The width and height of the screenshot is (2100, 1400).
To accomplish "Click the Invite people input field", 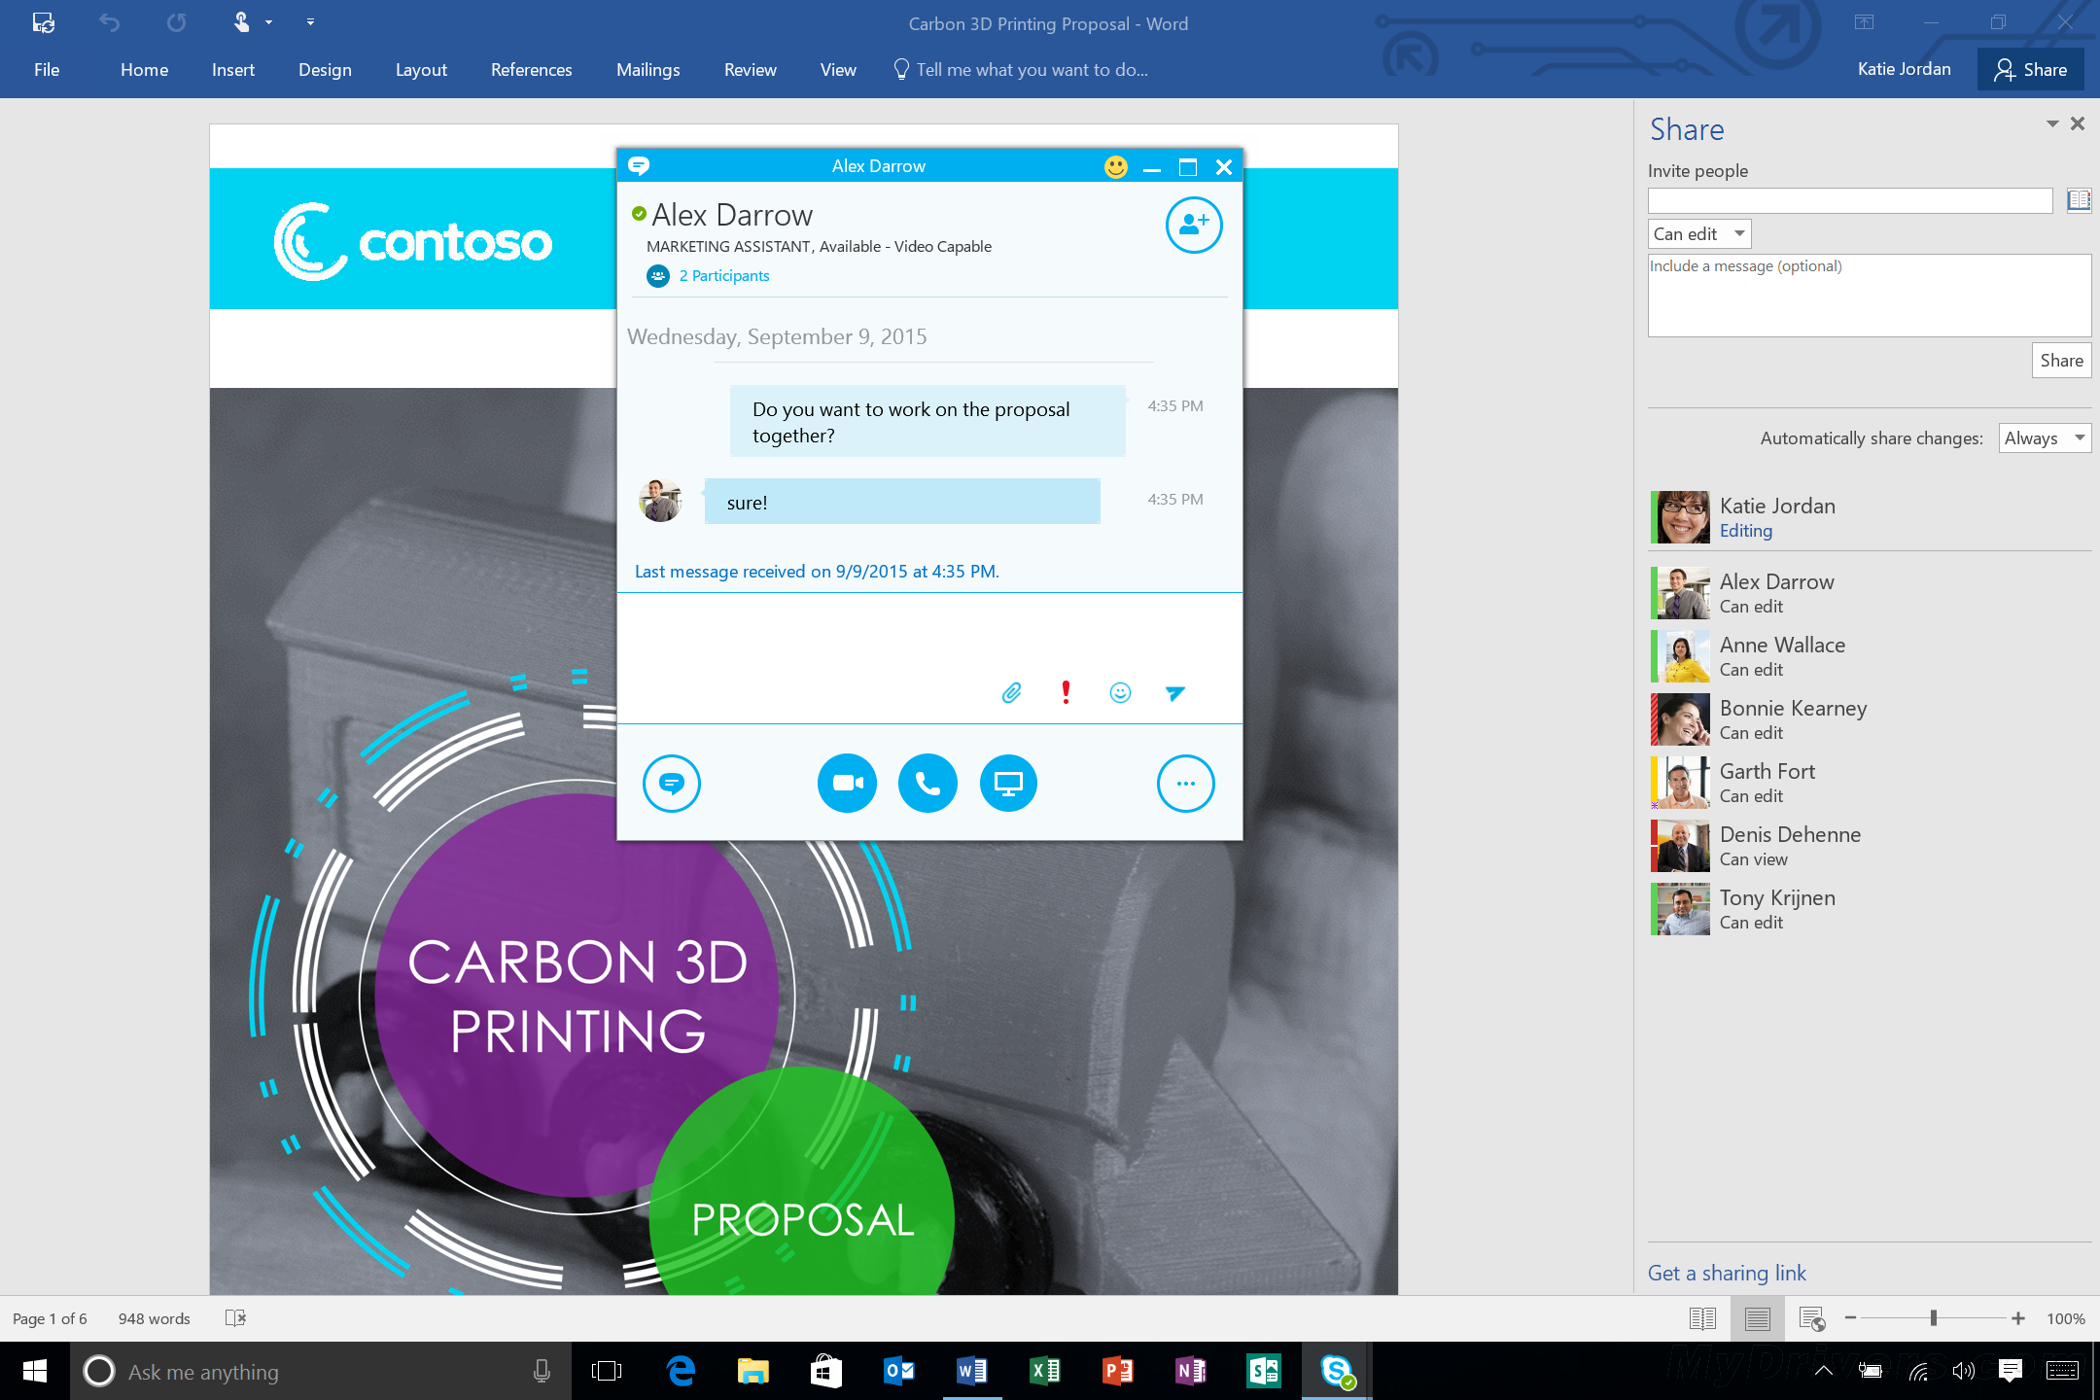I will tap(1850, 201).
